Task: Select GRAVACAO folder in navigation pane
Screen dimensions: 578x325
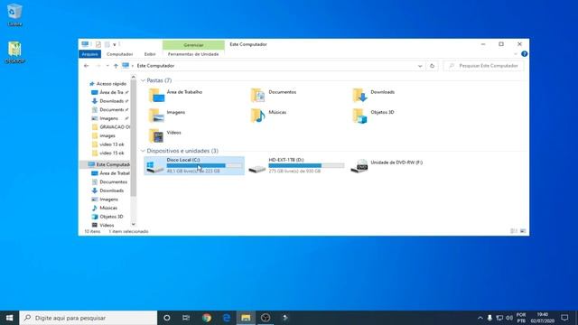Action: click(x=111, y=126)
